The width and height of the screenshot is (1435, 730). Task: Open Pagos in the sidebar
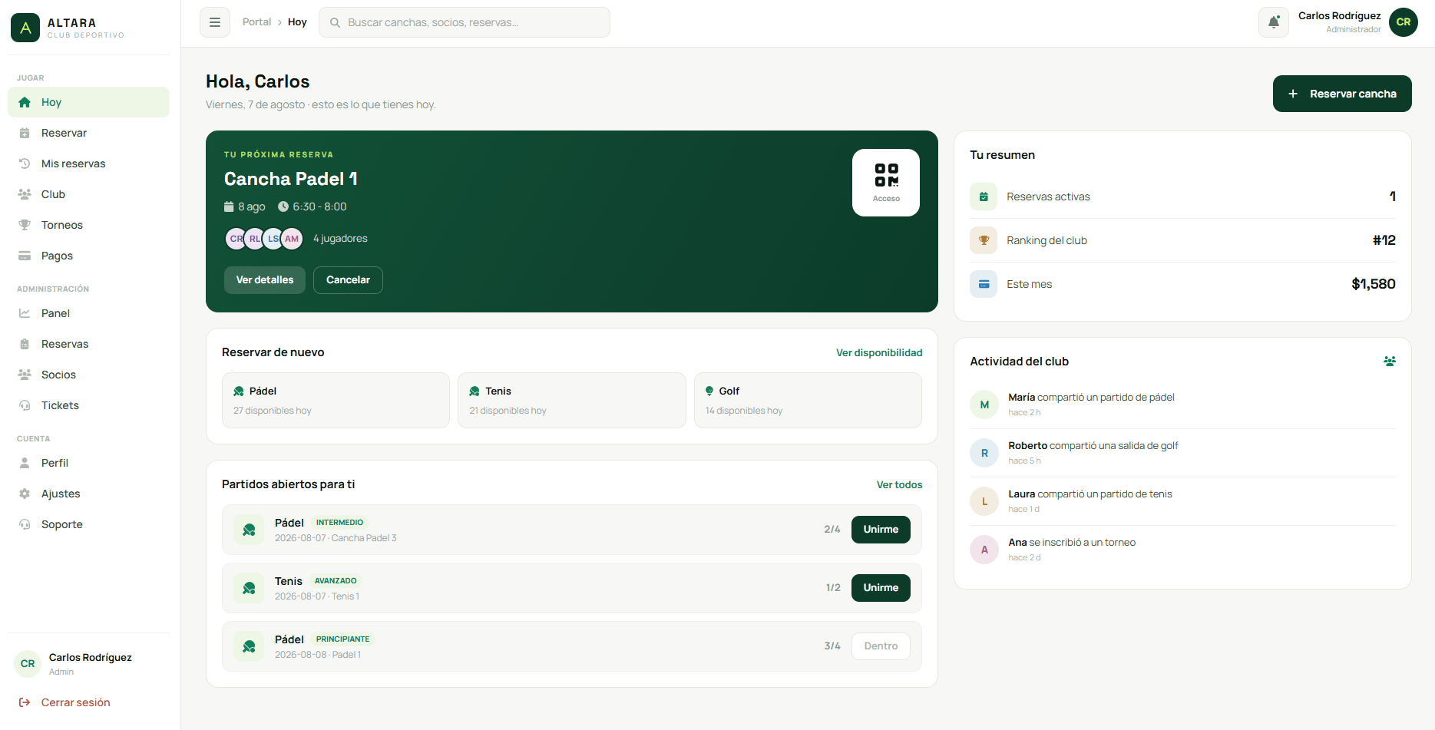(88, 256)
